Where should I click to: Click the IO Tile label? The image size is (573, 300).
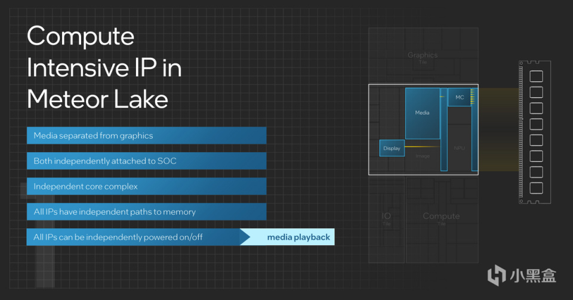[x=386, y=219]
